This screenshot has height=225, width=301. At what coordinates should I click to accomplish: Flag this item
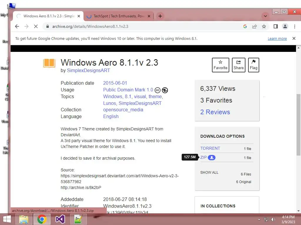254,65
